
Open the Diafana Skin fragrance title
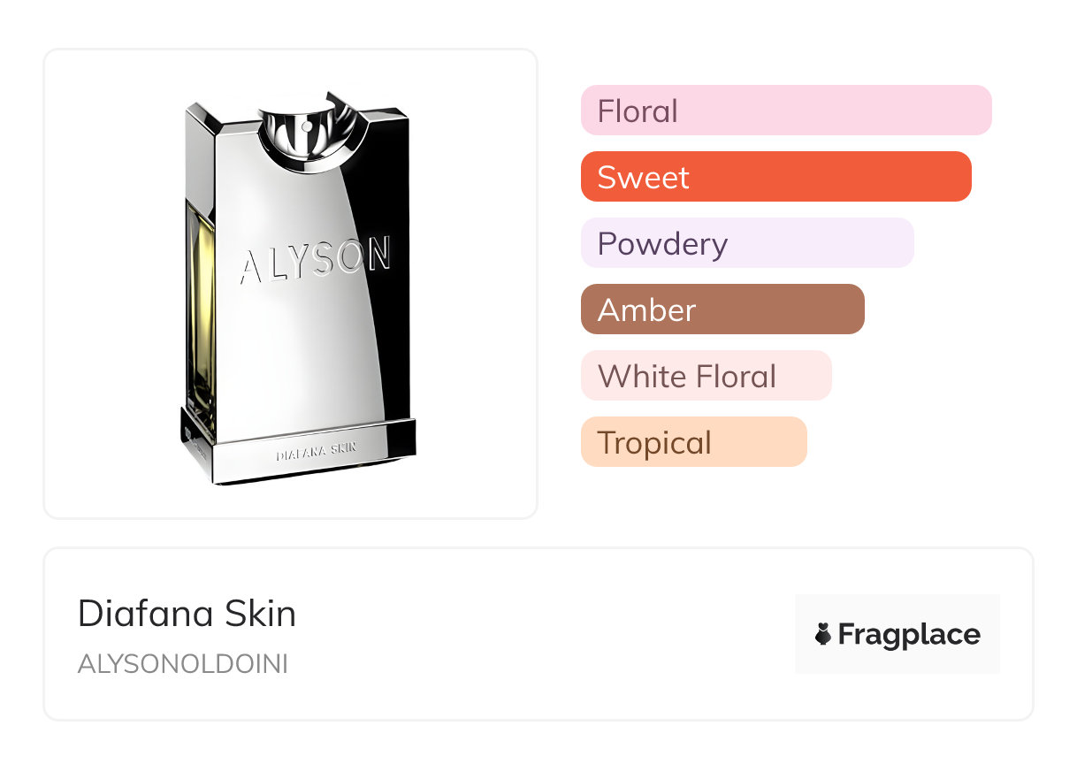point(187,614)
